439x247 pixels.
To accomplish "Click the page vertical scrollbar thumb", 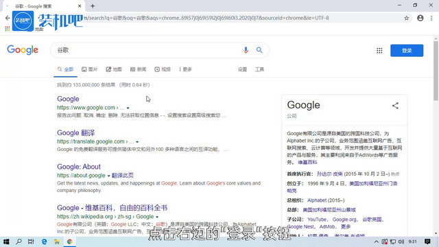I will pyautogui.click(x=436, y=71).
